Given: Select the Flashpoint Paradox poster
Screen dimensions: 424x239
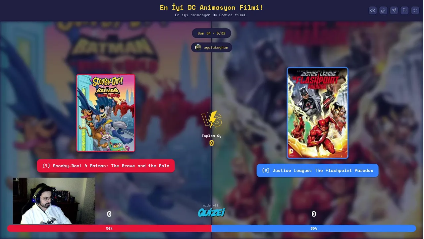Looking at the screenshot, I should (x=317, y=113).
